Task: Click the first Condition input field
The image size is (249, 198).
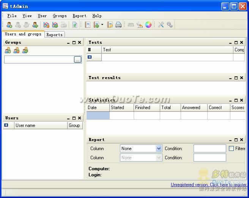Action: [x=210, y=149]
